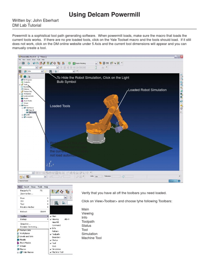Click the green toolpath strategies icon

tap(69, 63)
